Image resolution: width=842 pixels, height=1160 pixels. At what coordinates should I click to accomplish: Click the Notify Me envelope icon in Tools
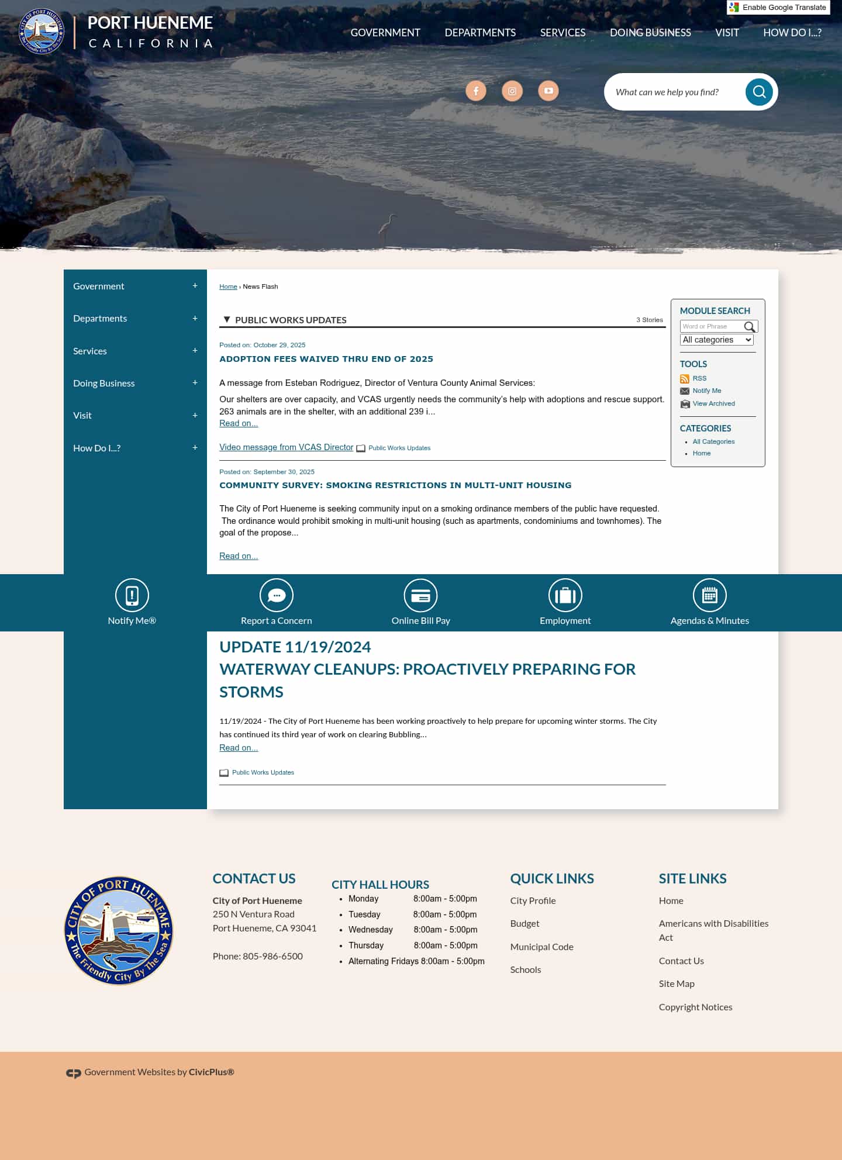(685, 391)
